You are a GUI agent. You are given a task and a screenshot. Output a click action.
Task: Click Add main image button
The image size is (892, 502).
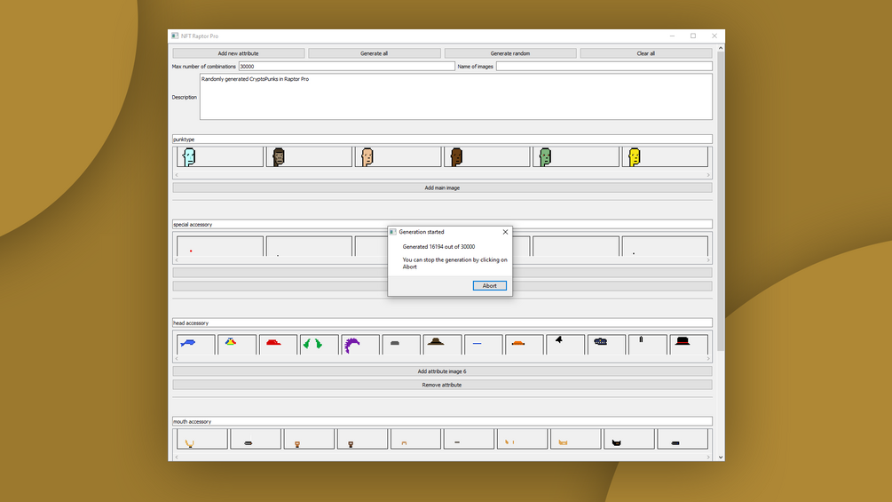[x=442, y=187]
